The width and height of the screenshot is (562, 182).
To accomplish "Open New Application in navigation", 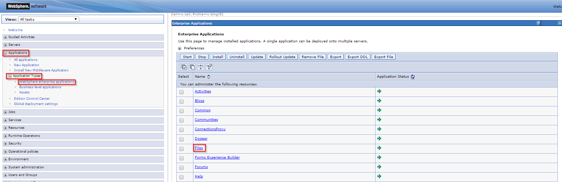I will (x=27, y=65).
